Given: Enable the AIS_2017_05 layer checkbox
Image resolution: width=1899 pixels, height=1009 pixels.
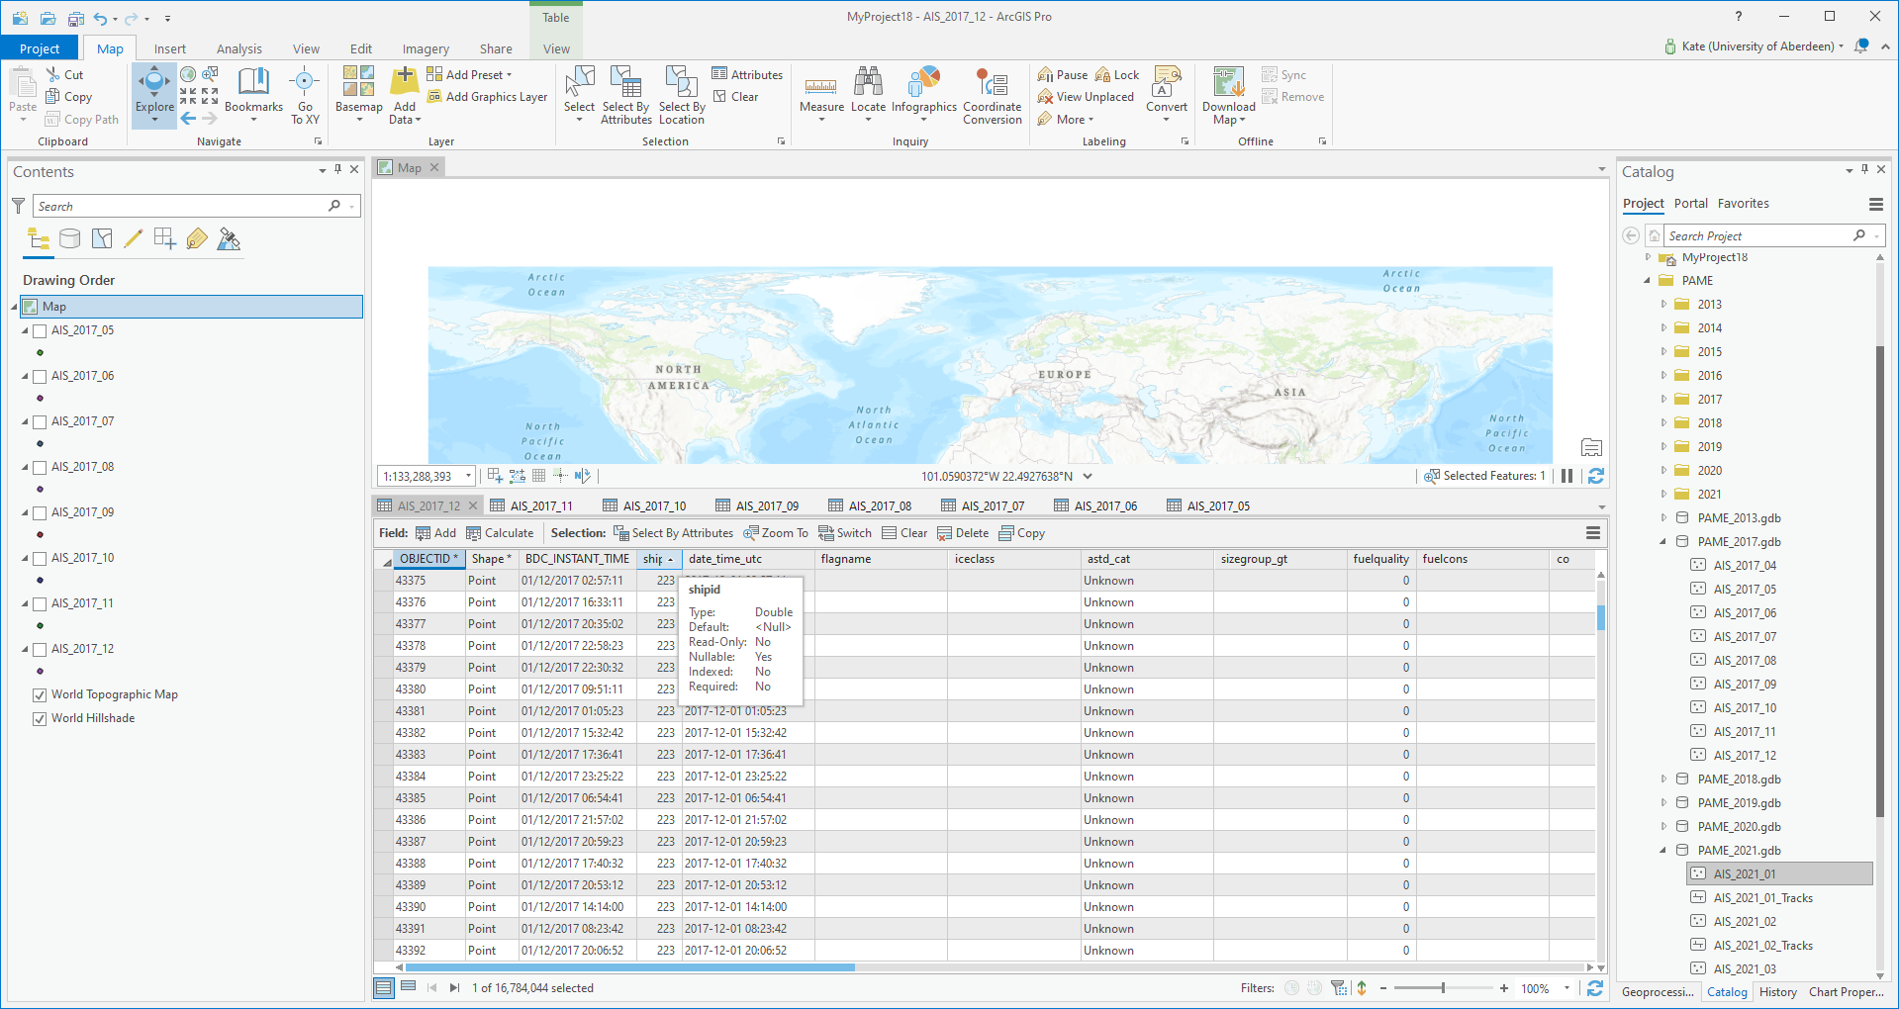Looking at the screenshot, I should pos(41,331).
